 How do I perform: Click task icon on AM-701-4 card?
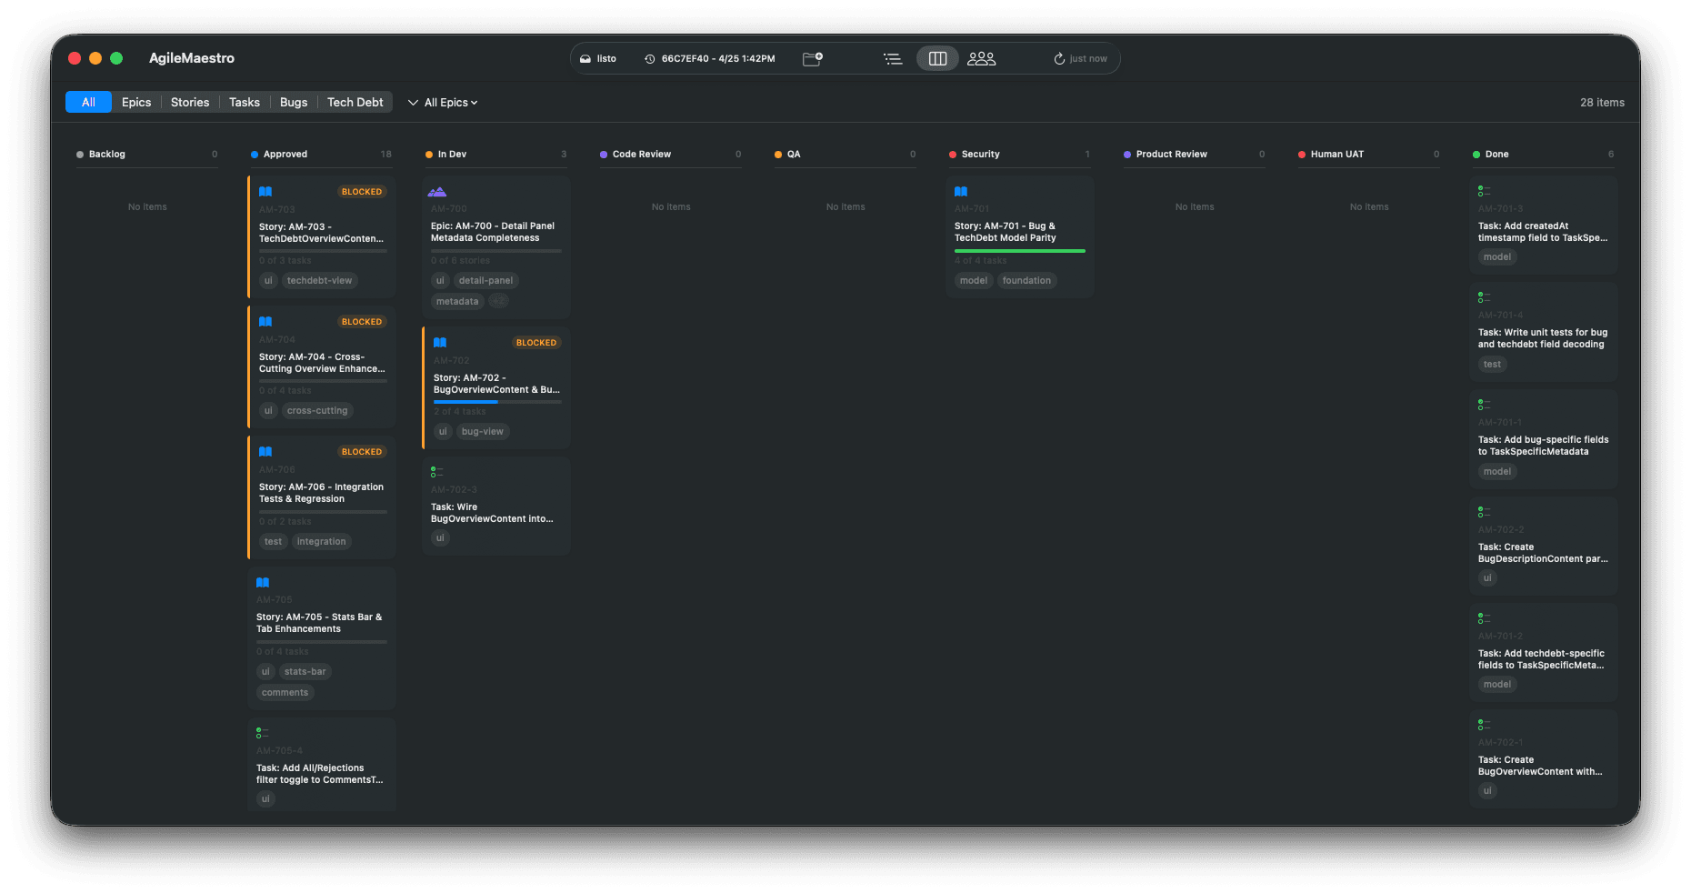pos(1484,297)
